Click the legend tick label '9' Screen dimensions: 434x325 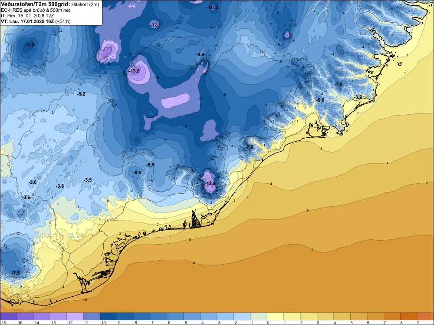pos(418,322)
